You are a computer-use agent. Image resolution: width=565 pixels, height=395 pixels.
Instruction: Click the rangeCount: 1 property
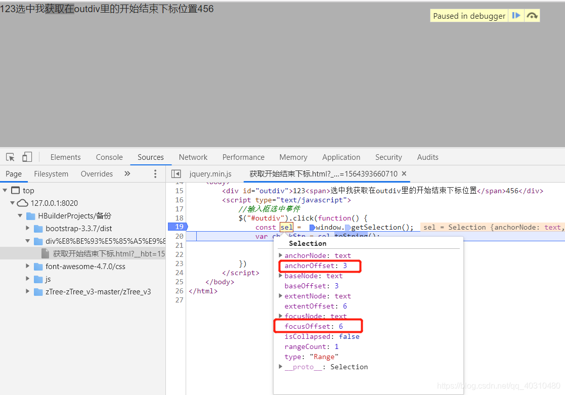click(x=311, y=346)
